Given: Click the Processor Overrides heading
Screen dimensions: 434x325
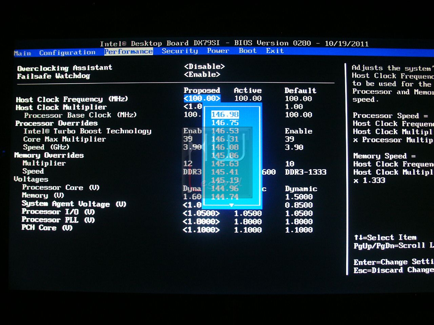Looking at the screenshot, I should (56, 123).
